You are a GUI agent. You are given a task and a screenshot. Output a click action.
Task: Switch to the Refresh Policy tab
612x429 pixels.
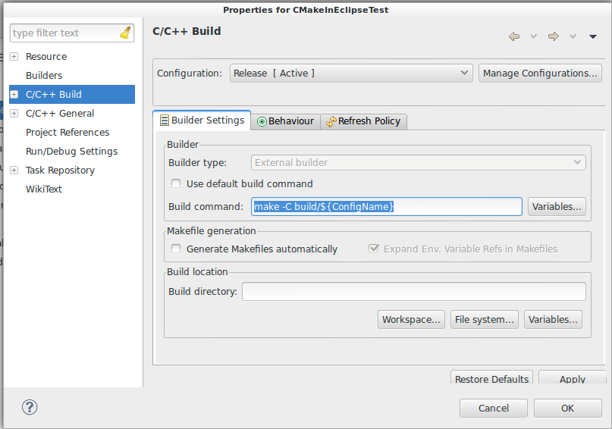pos(364,121)
